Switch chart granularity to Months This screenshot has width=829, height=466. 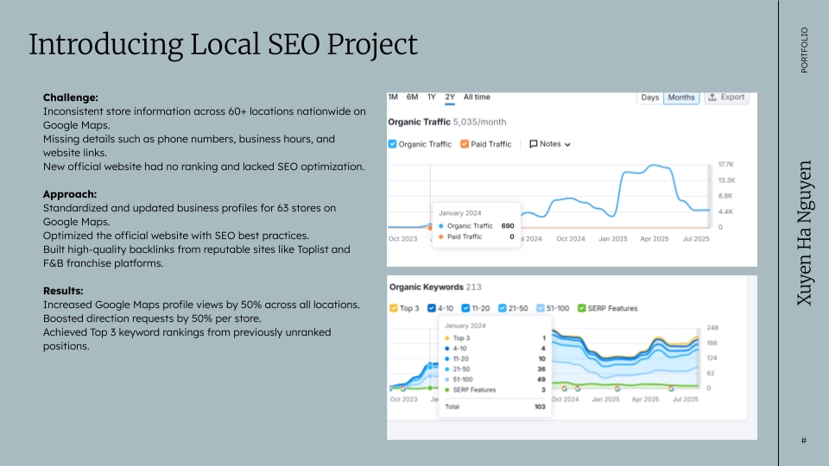coord(681,98)
